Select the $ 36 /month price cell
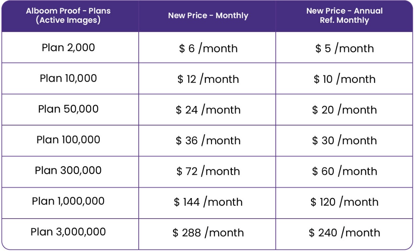 [x=208, y=141]
